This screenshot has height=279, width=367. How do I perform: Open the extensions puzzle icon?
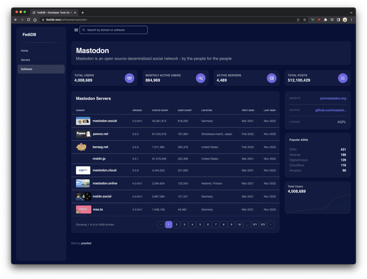click(x=325, y=20)
